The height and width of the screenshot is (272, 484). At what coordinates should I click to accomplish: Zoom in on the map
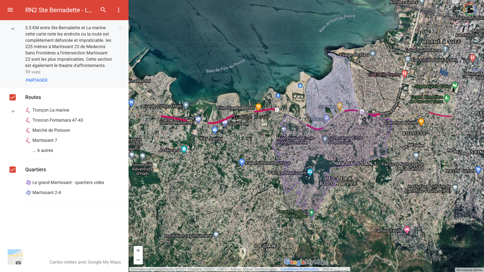click(138, 250)
